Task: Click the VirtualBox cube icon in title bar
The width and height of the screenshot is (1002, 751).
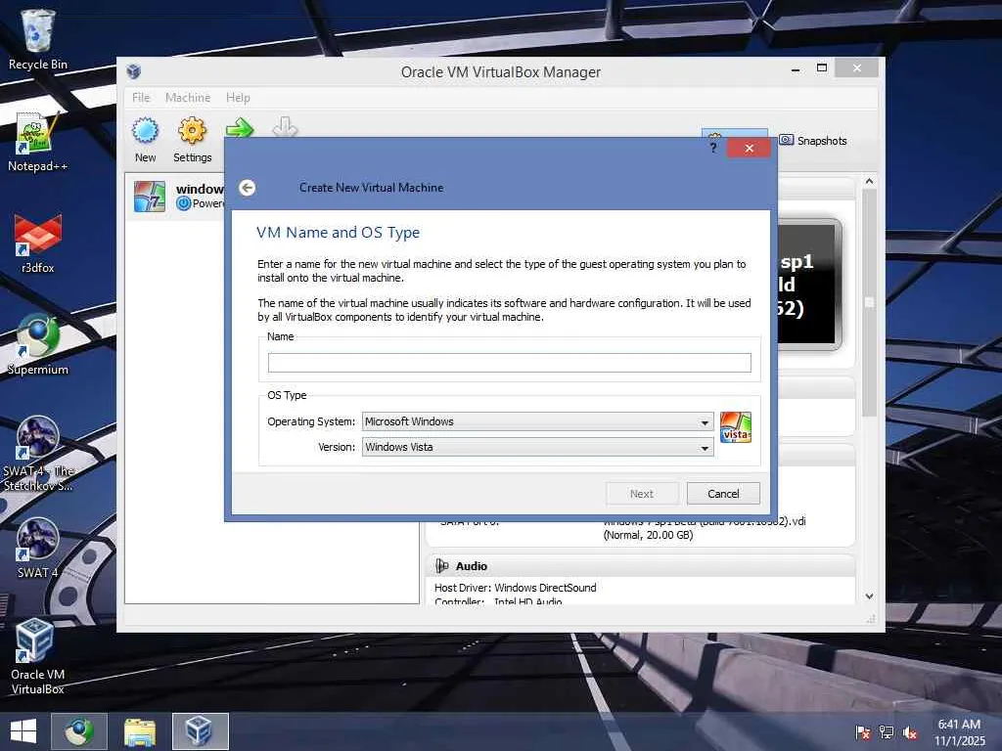Action: point(133,70)
